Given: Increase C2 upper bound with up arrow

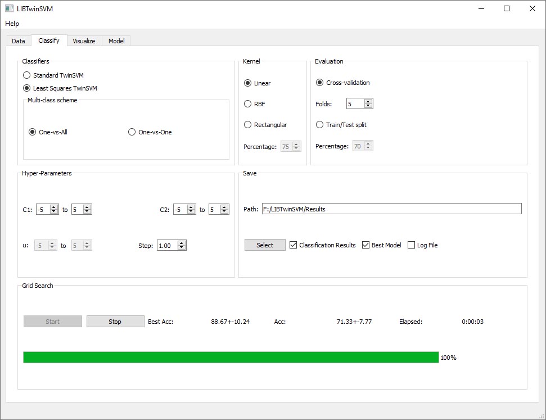Looking at the screenshot, I should pyautogui.click(x=224, y=207).
